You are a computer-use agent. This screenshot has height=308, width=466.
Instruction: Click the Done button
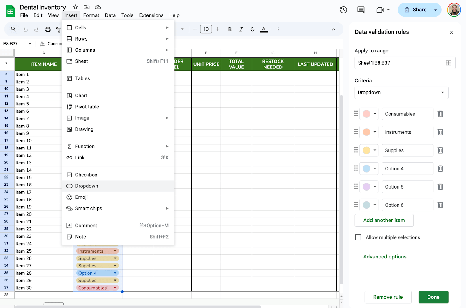[433, 297]
